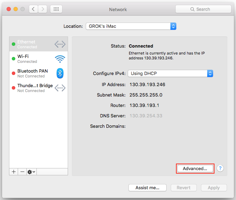This screenshot has height=200, width=236.
Task: Click into the Search field
Action: [203, 9]
